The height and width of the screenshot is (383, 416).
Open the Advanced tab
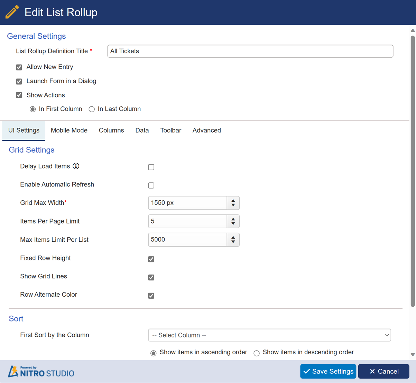(206, 131)
